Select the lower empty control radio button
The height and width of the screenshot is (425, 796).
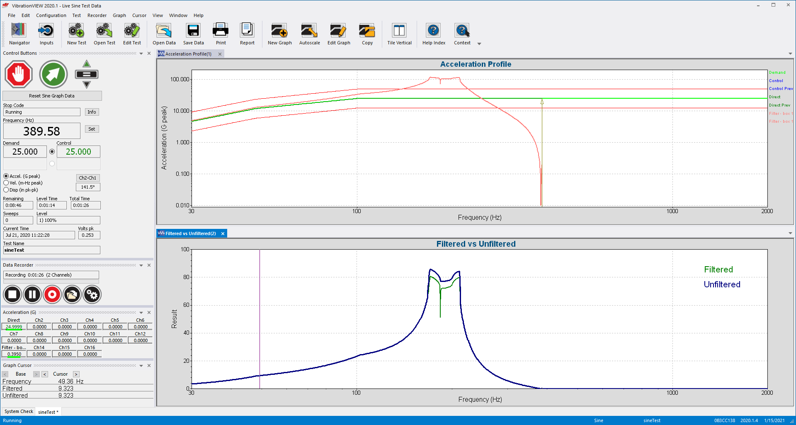(52, 164)
